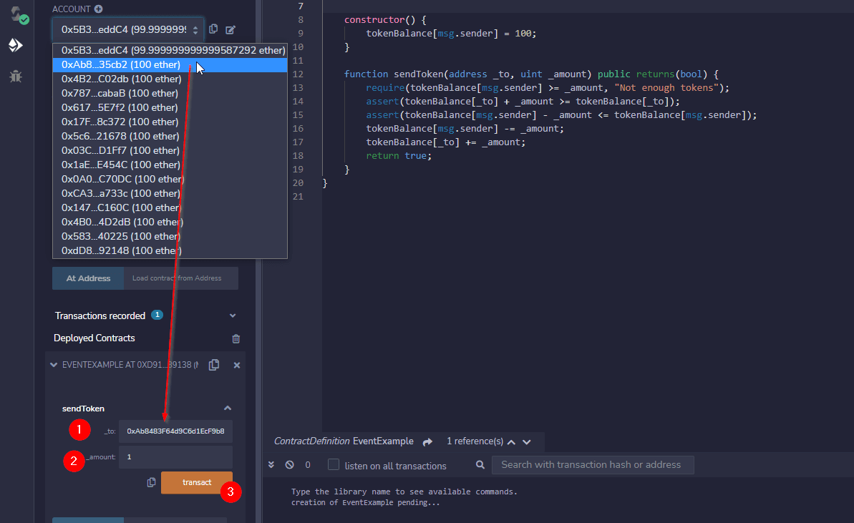The width and height of the screenshot is (854, 523).
Task: Pick account 0x583...40225 from list
Action: 170,236
